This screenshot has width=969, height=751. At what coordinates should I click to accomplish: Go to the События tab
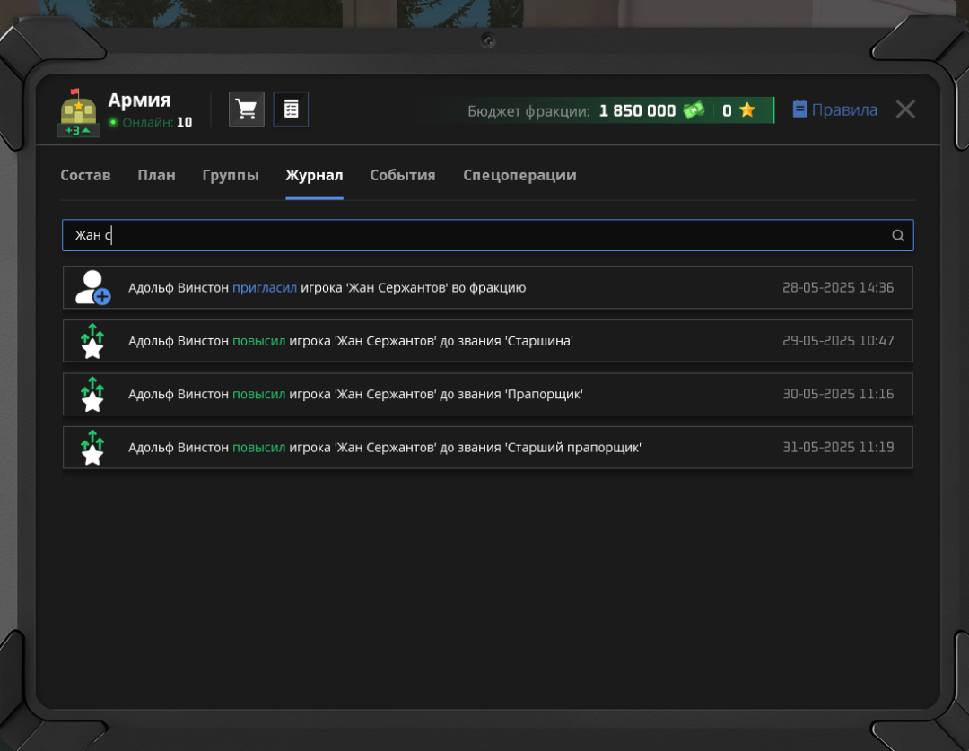click(403, 176)
